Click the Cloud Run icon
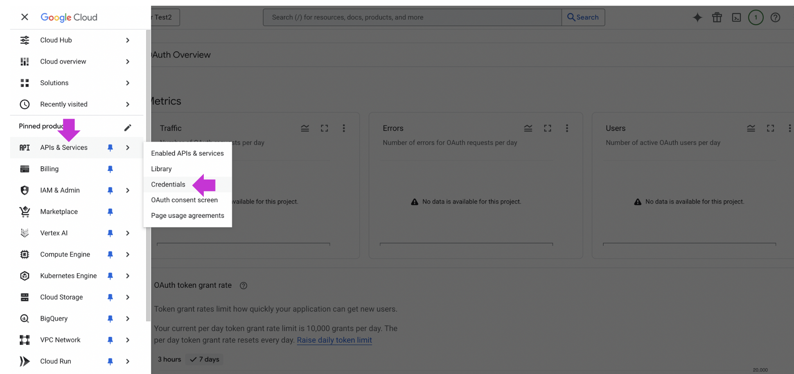The height and width of the screenshot is (374, 794). tap(25, 361)
